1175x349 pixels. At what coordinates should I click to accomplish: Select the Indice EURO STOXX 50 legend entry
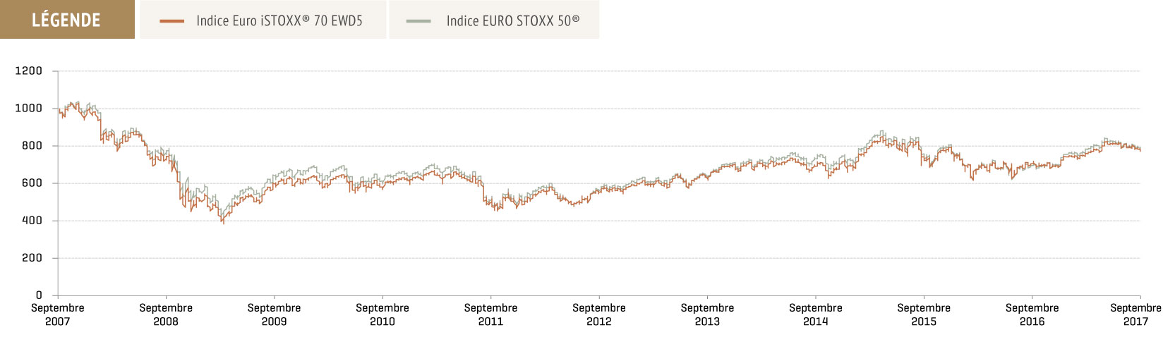click(x=494, y=20)
